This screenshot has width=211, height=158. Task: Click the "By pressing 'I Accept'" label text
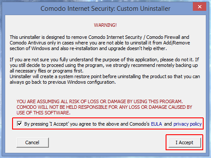pos(87,124)
